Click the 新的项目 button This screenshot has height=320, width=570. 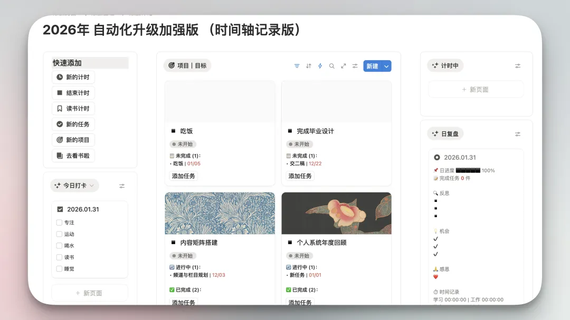(73, 140)
